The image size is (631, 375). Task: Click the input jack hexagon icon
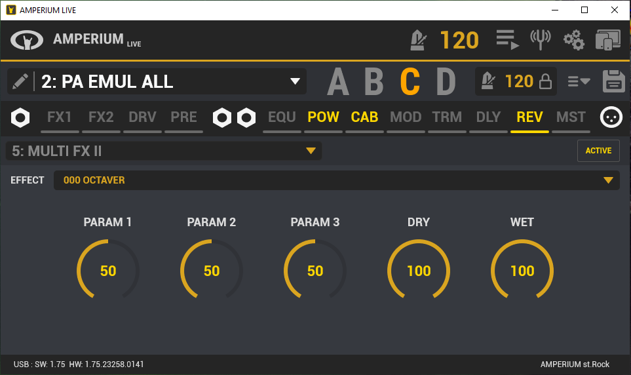pyautogui.click(x=20, y=117)
